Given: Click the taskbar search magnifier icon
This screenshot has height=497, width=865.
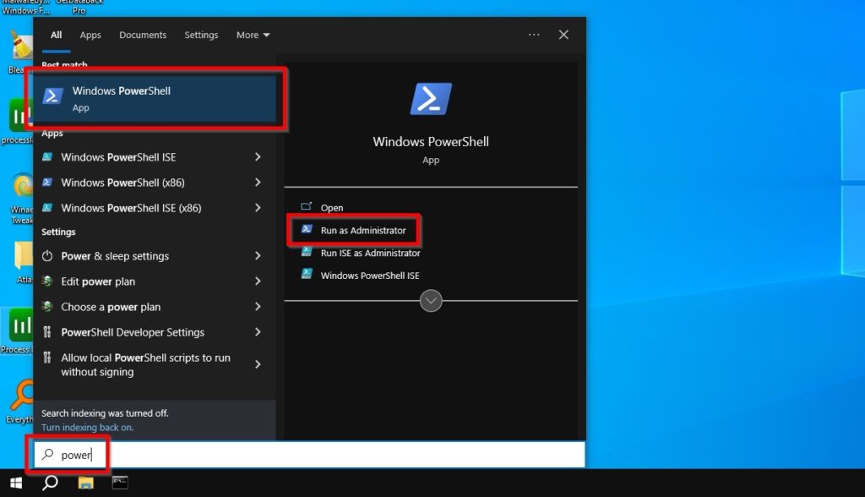Looking at the screenshot, I should click(x=49, y=483).
